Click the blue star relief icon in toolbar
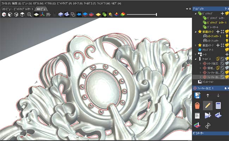The image size is (229, 141). click(79, 14)
